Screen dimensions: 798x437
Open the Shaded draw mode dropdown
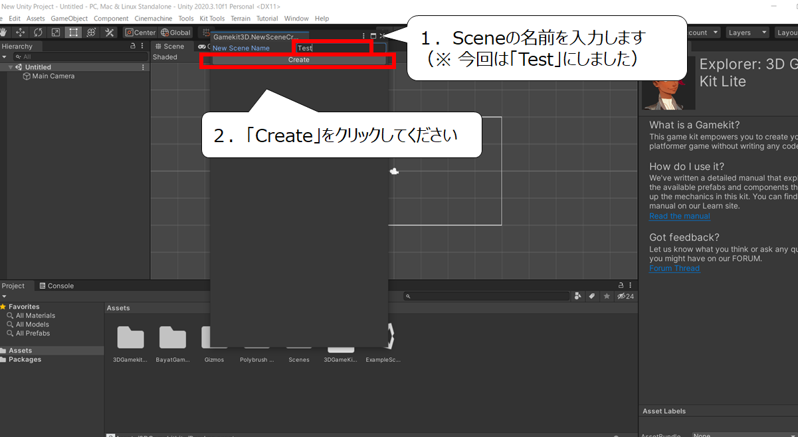(165, 57)
